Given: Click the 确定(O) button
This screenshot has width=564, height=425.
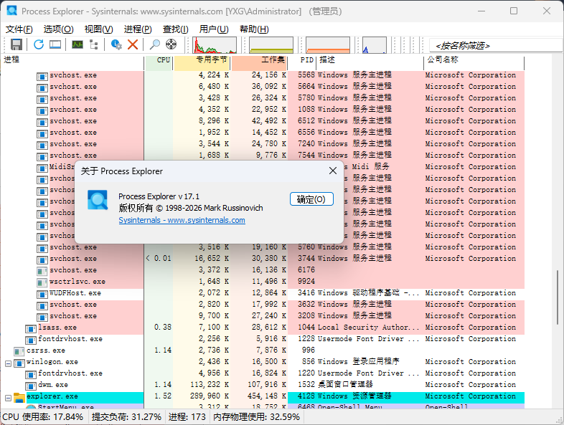Looking at the screenshot, I should click(311, 199).
